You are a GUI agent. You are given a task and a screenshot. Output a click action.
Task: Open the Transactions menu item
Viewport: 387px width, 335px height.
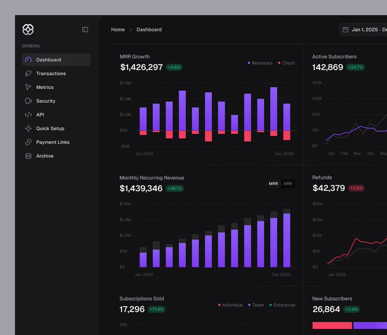(x=56, y=74)
